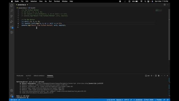Screen dimensions: 179x101
Task: Change indentation via Spaces: 2
Action: (x=119, y=100)
